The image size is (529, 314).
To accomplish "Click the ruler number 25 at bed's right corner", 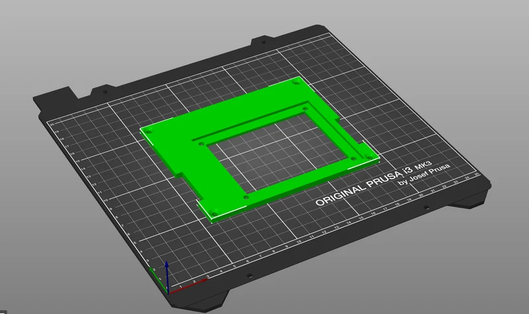I will coord(476,175).
